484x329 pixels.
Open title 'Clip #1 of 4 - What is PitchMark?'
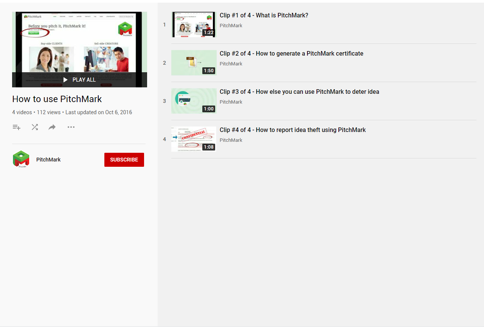tap(264, 16)
